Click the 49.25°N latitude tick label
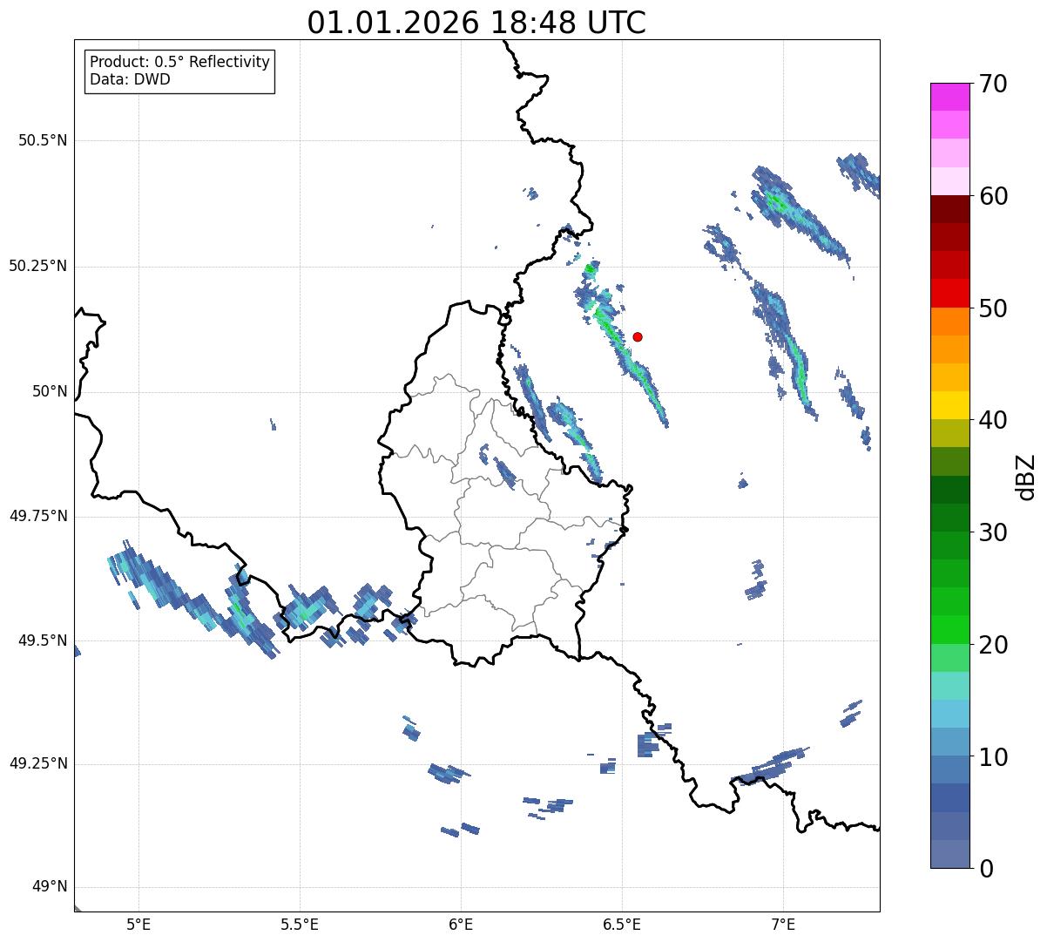Screen dimensions: 1047x942 pos(38,763)
